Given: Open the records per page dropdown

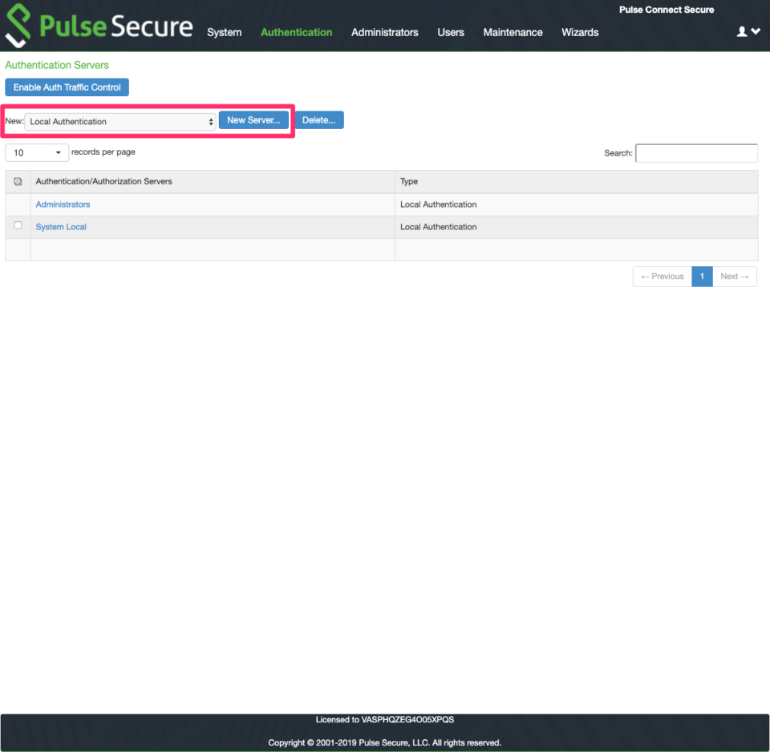Looking at the screenshot, I should point(36,152).
